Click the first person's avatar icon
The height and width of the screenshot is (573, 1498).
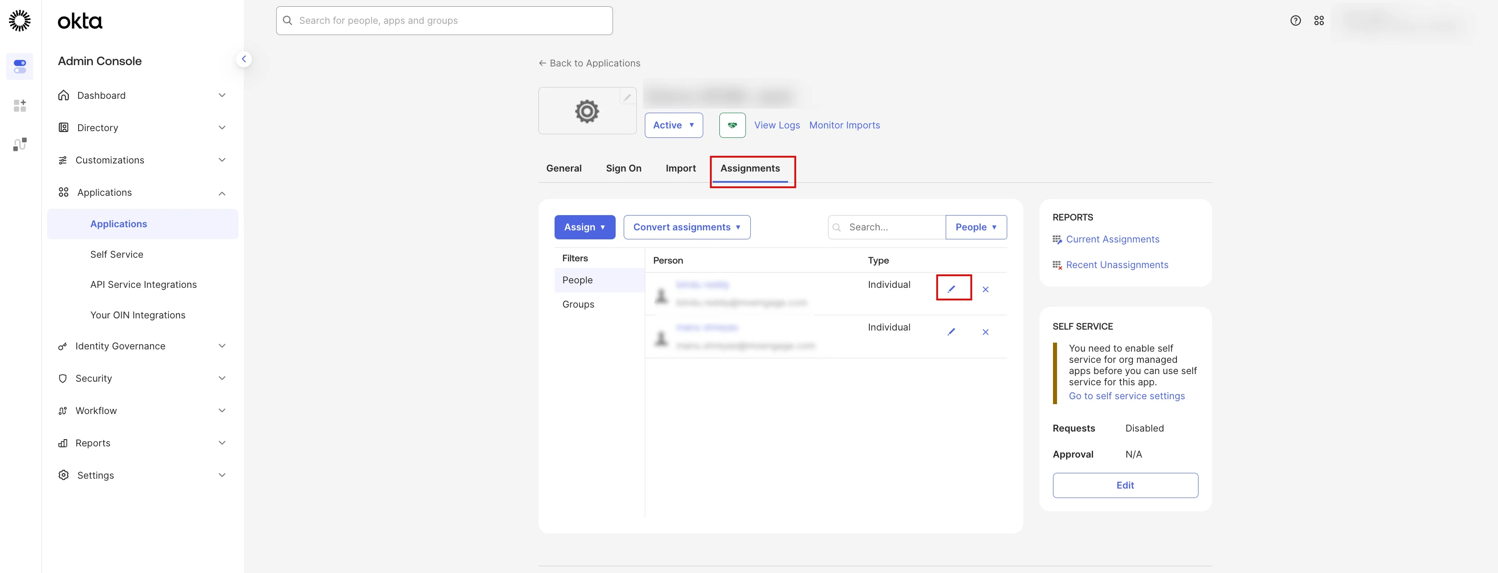(x=661, y=295)
